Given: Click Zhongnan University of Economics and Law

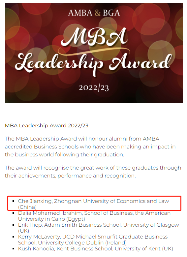Looking at the screenshot, I should tap(111, 201).
